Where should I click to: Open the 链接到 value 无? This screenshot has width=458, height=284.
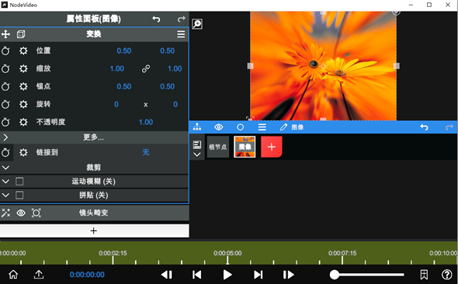146,152
